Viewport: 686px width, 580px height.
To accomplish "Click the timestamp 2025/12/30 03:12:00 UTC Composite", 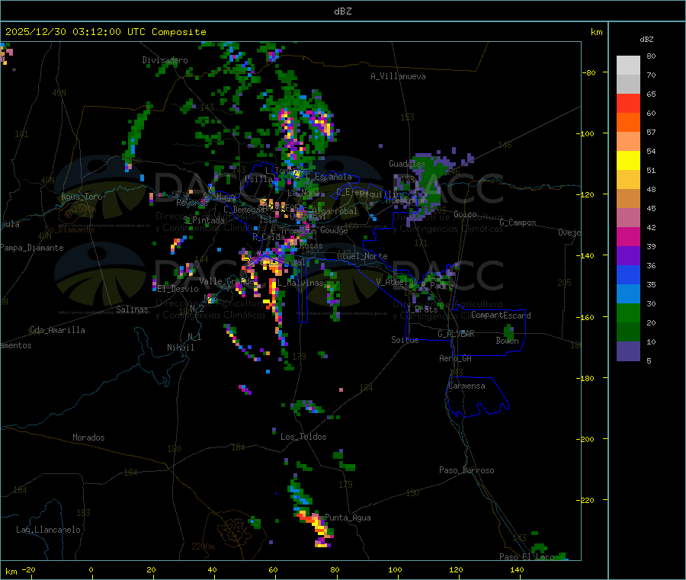I will point(105,32).
